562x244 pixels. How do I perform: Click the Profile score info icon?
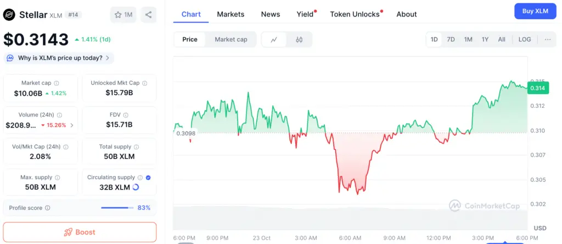click(48, 208)
